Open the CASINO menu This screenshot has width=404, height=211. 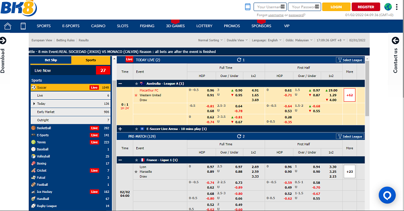click(x=98, y=26)
